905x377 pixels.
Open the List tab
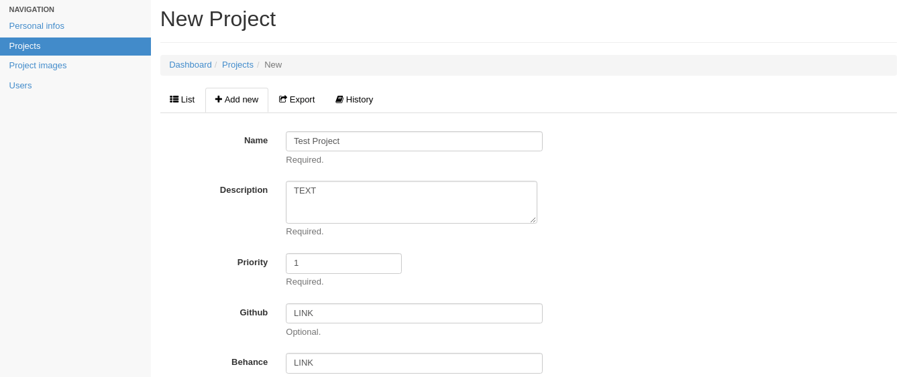pos(182,100)
